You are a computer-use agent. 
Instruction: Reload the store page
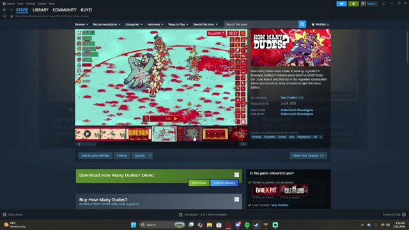4,16
